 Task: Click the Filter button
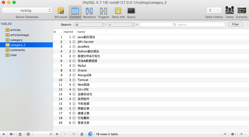(235, 24)
